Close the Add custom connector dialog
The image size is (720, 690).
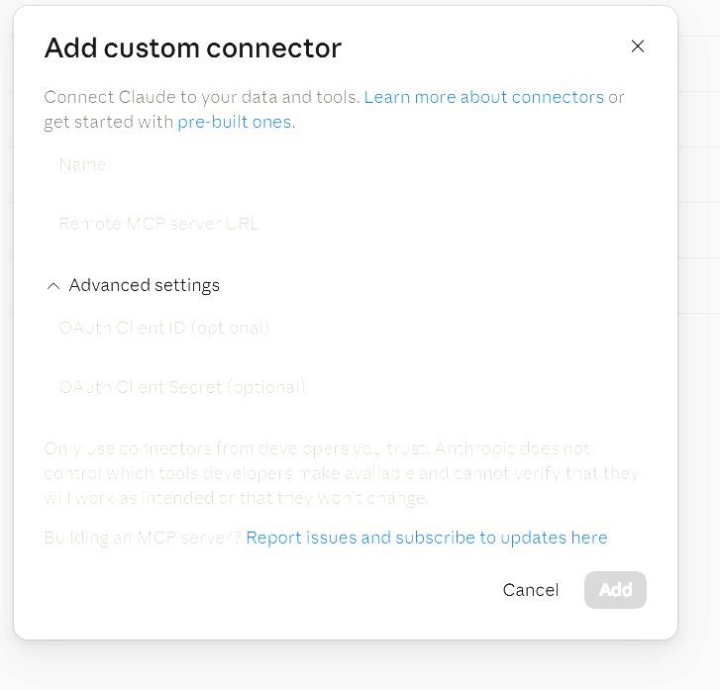[638, 46]
